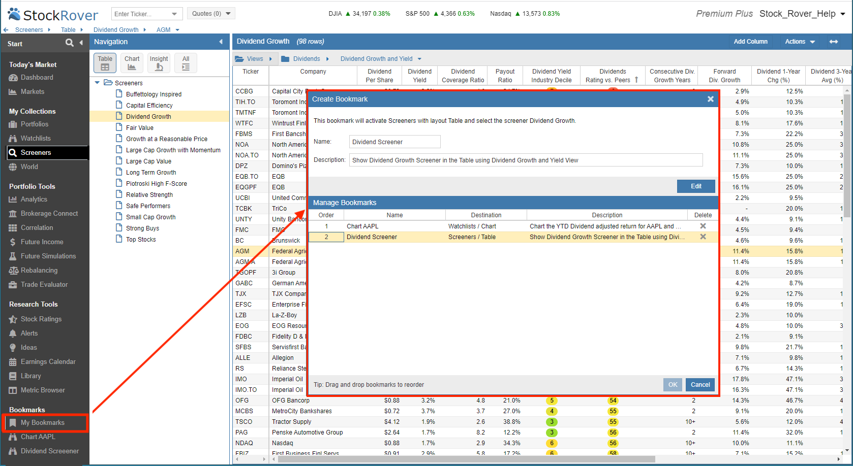Select Chart AAPL bookmark row
The image size is (853, 466).
click(x=513, y=226)
